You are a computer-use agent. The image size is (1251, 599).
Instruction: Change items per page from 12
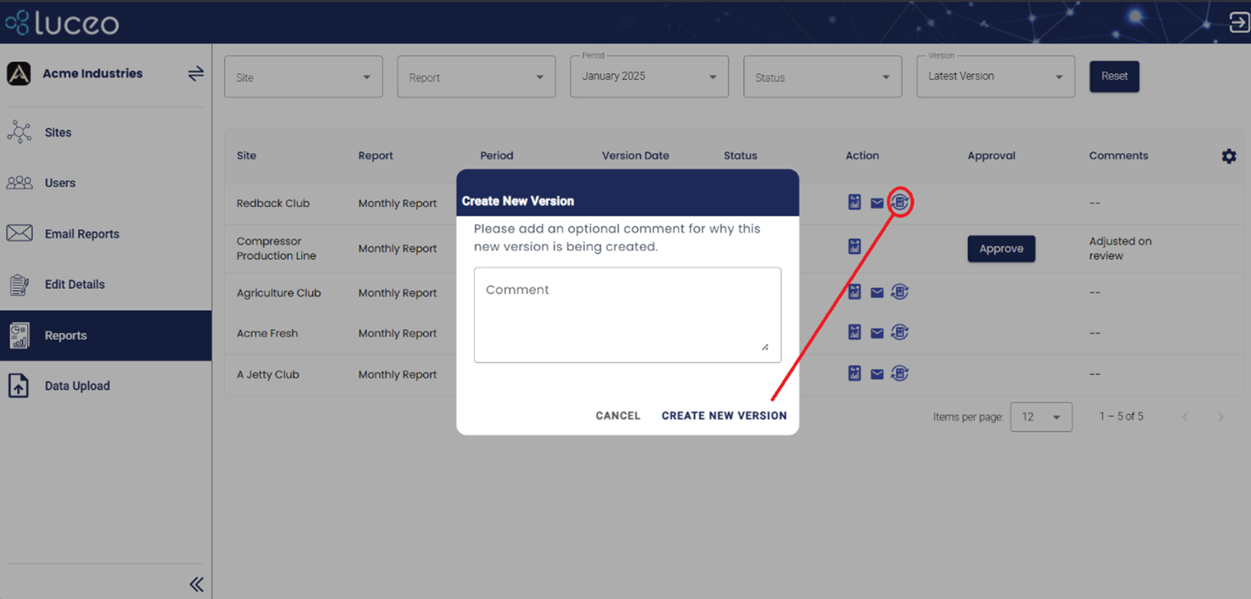click(x=1041, y=416)
